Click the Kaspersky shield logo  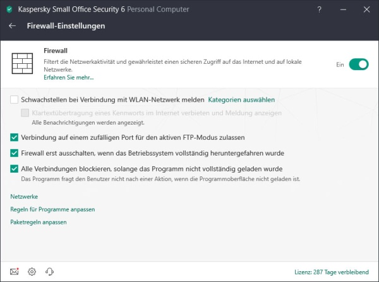(x=9, y=9)
